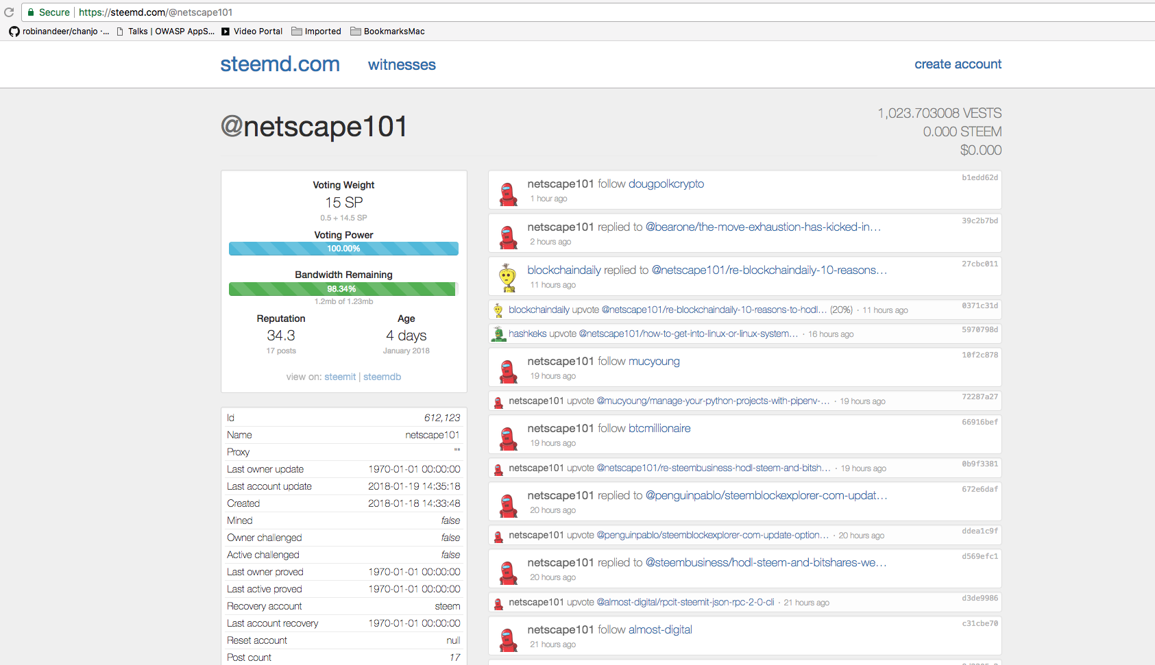
Task: Open @bearone move-exhaustion post link
Action: point(763,227)
